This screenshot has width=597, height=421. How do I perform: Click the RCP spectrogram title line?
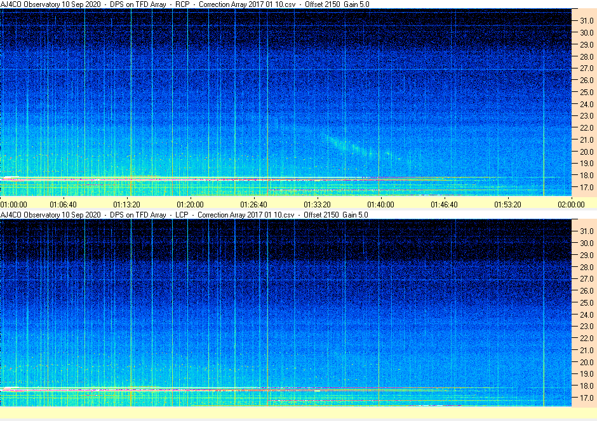[x=185, y=4]
